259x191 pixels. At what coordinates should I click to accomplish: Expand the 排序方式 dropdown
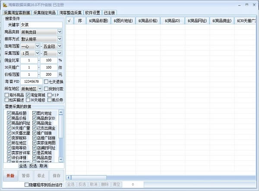pyautogui.click(x=60, y=39)
